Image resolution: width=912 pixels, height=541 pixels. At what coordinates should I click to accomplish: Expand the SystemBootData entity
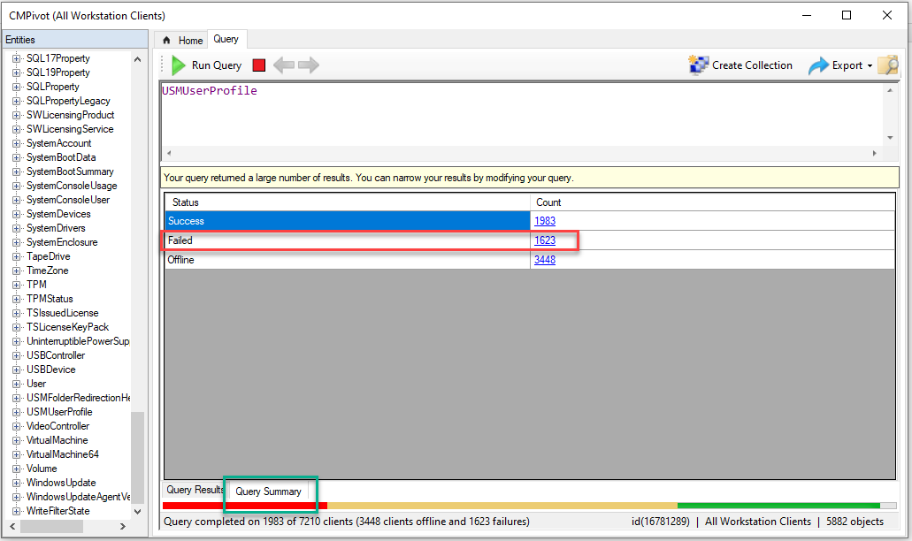click(16, 157)
